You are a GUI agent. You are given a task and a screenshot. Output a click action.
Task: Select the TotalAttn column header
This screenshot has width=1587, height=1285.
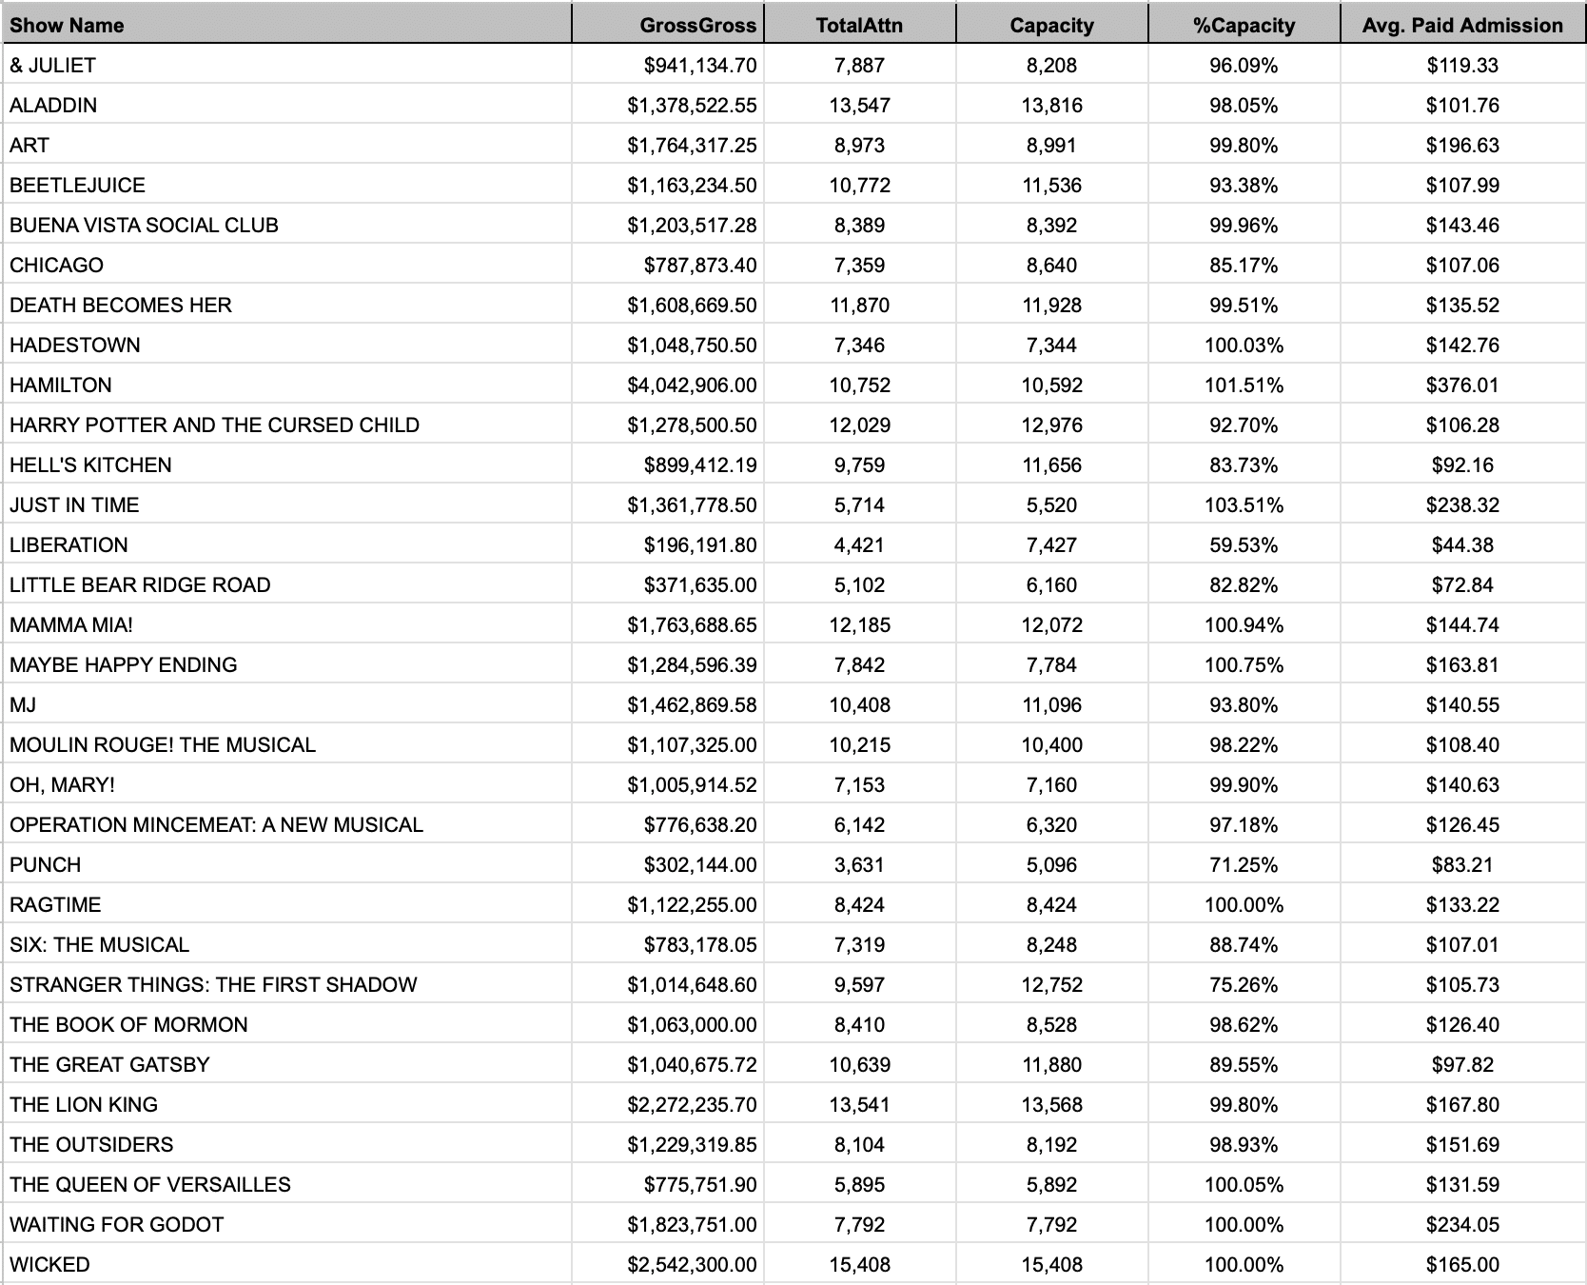pos(859,26)
